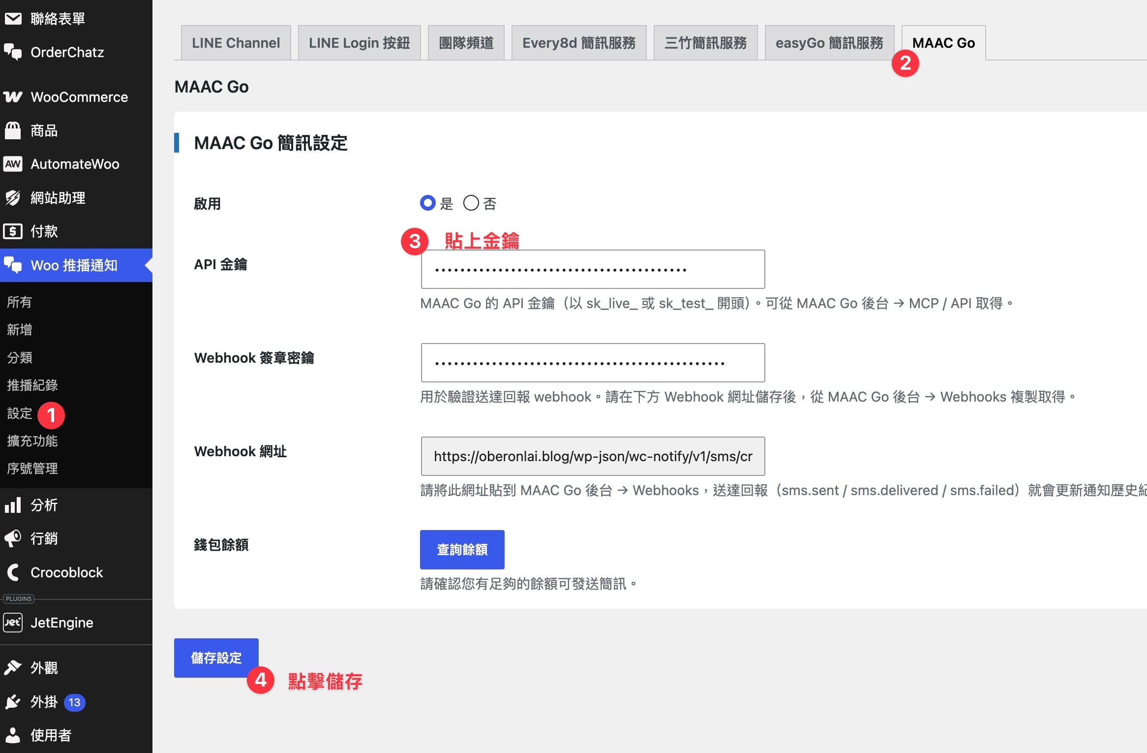
Task: Select the MAAC Go tab
Action: 944,43
